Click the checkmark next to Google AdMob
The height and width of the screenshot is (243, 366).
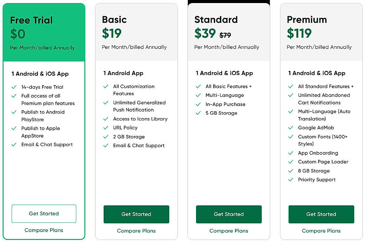(291, 128)
